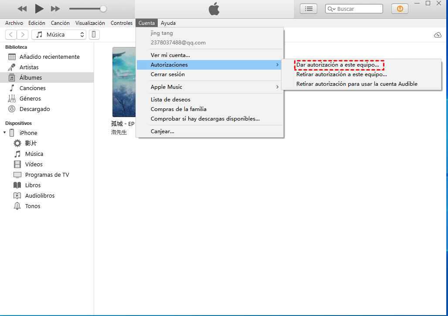Image resolution: width=448 pixels, height=316 pixels.
Task: Click the iPhone device icon button
Action: coord(94,35)
